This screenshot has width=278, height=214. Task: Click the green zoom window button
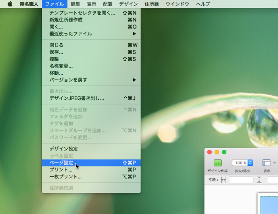point(224,152)
